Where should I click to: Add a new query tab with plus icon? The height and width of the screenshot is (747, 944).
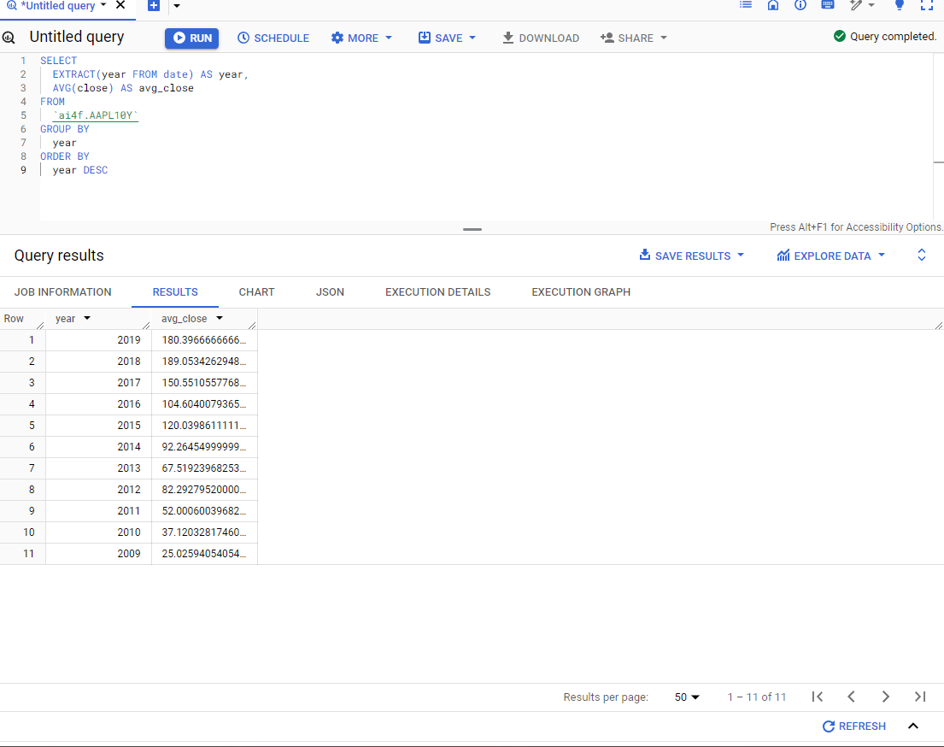[x=154, y=5]
